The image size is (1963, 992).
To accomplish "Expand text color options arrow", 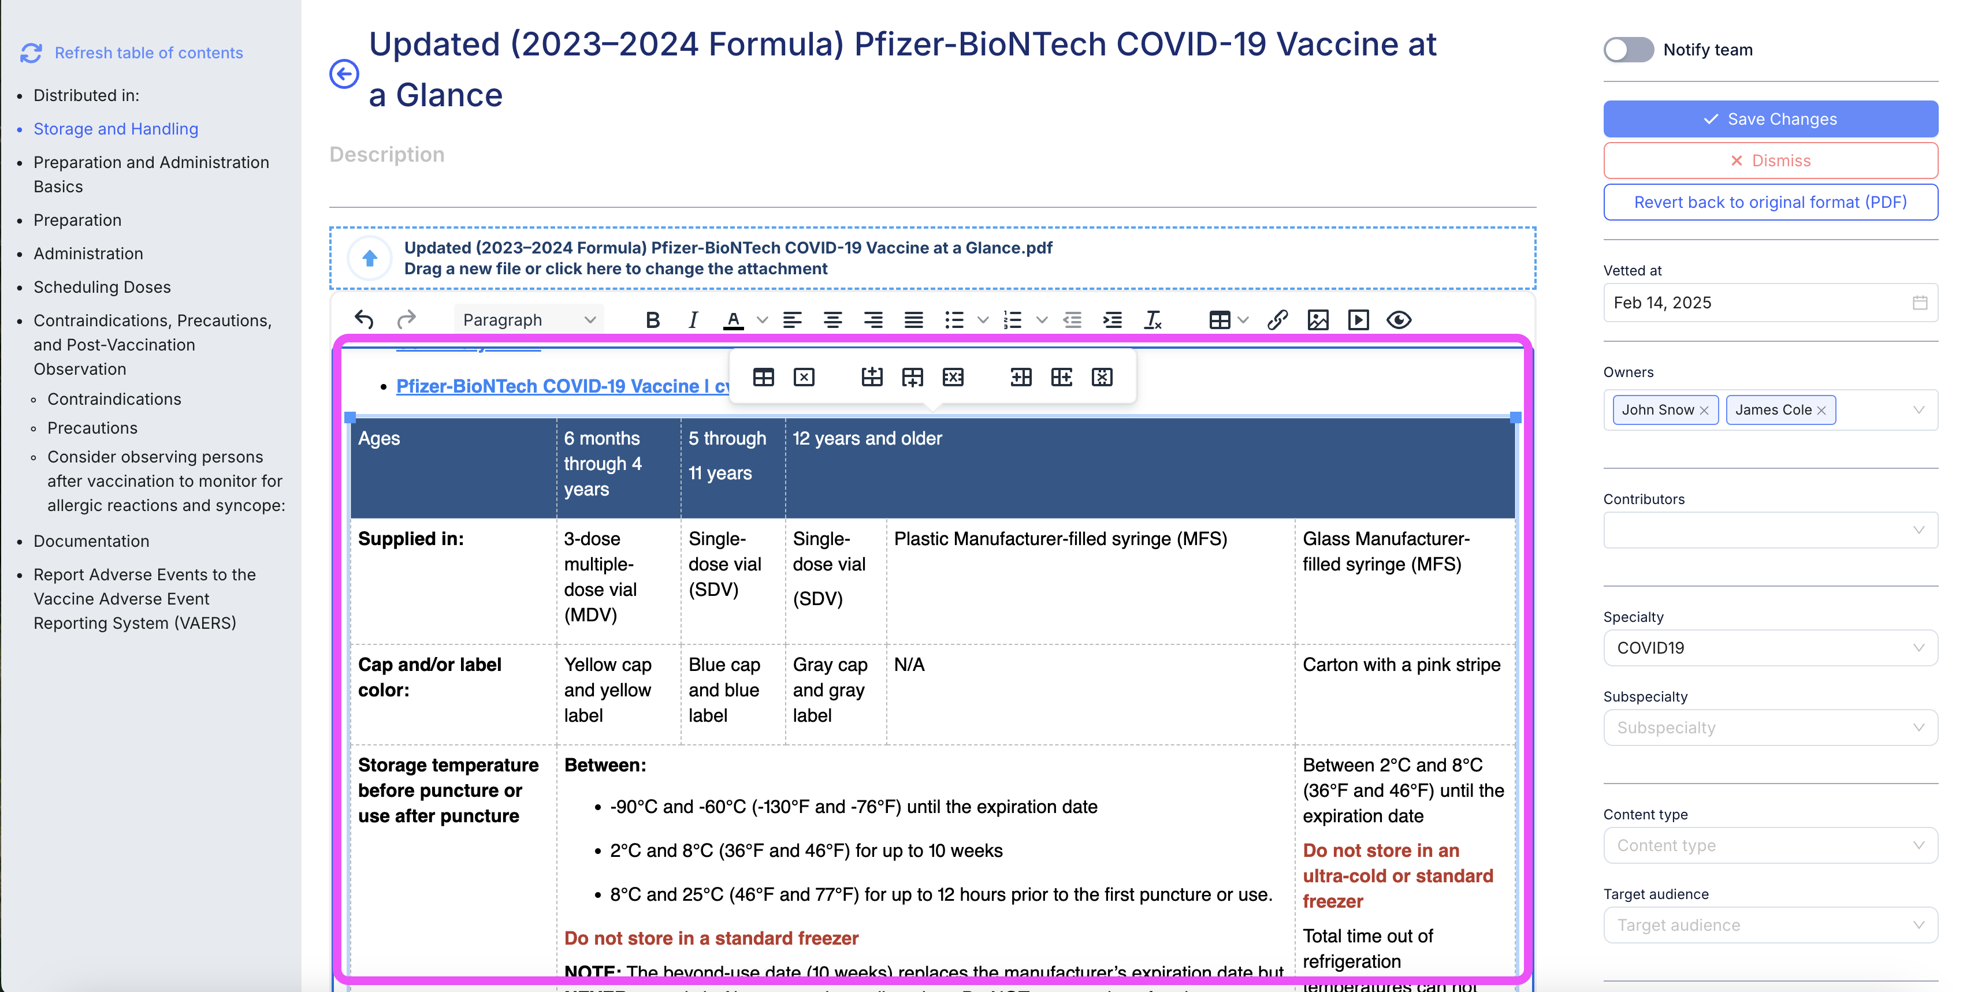I will (762, 320).
